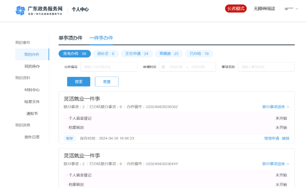The width and height of the screenshot is (306, 188).
Task: Select the 一件事办件 tab
Action: (x=101, y=38)
